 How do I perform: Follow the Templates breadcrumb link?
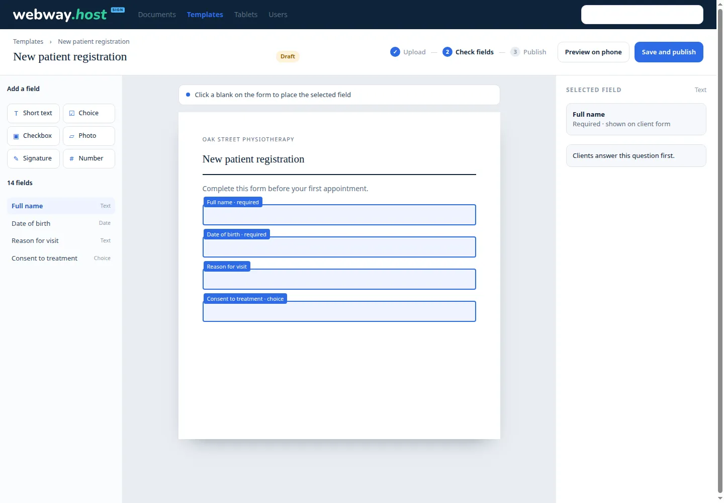pyautogui.click(x=28, y=42)
